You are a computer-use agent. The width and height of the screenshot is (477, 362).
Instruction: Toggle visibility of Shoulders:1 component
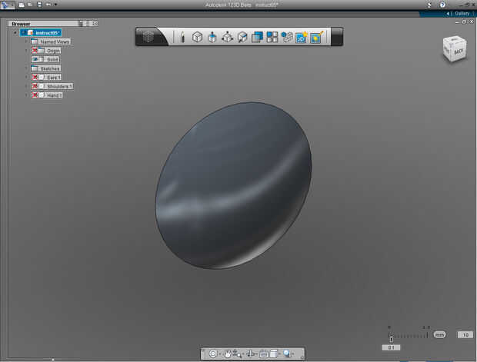[35, 86]
